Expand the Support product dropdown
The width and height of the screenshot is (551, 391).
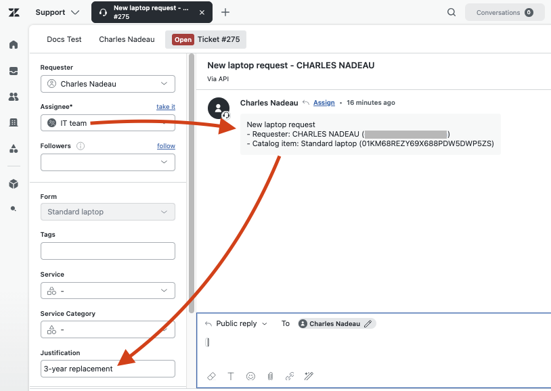click(58, 12)
